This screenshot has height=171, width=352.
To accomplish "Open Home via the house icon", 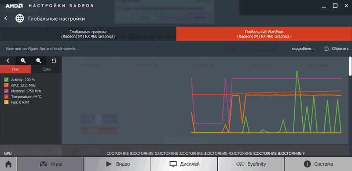I will (x=8, y=164).
